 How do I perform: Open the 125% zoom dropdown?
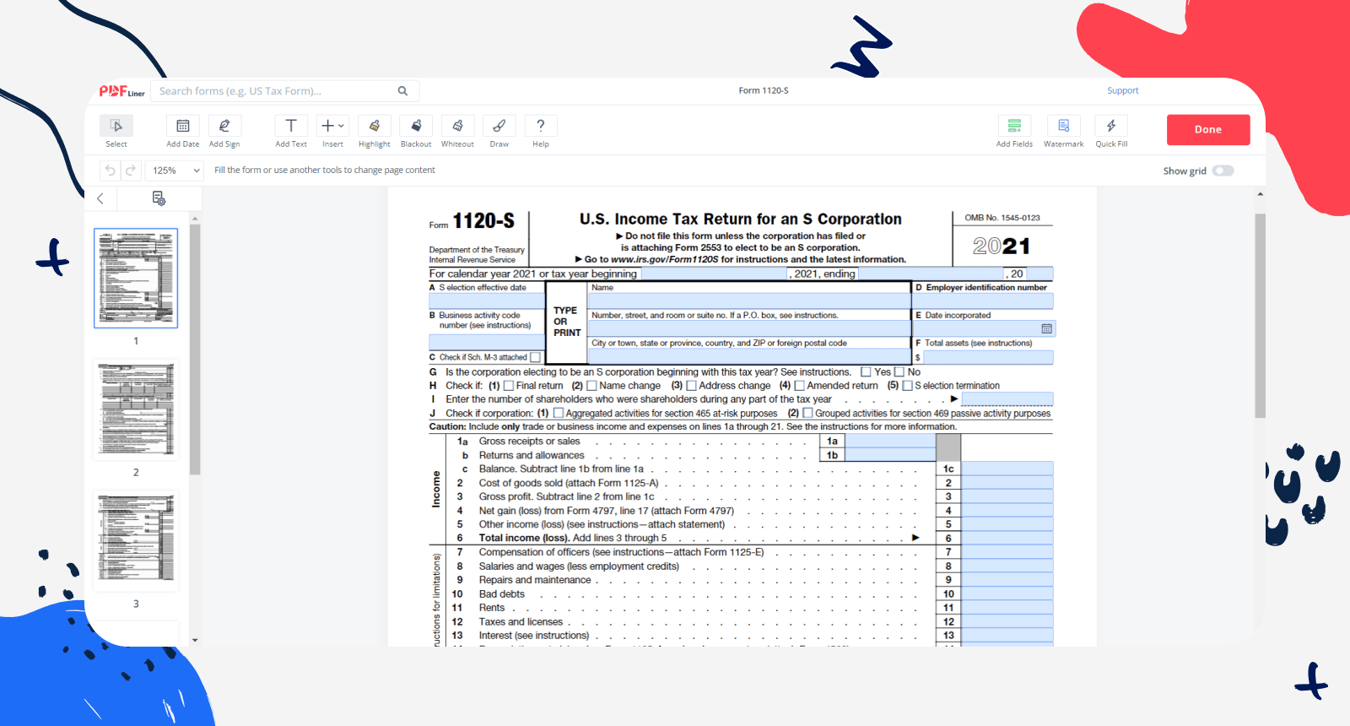175,171
